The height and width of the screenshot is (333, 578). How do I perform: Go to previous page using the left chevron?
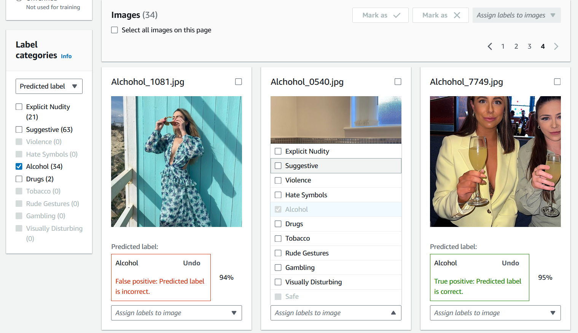[x=490, y=46]
